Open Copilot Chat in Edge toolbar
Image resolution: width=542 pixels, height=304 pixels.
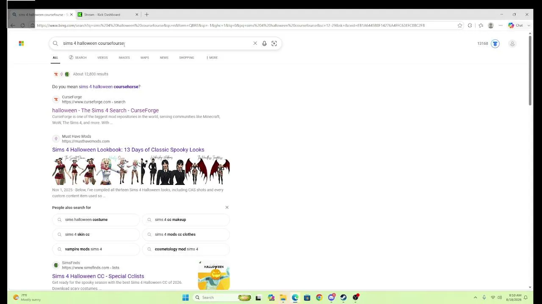click(x=516, y=25)
